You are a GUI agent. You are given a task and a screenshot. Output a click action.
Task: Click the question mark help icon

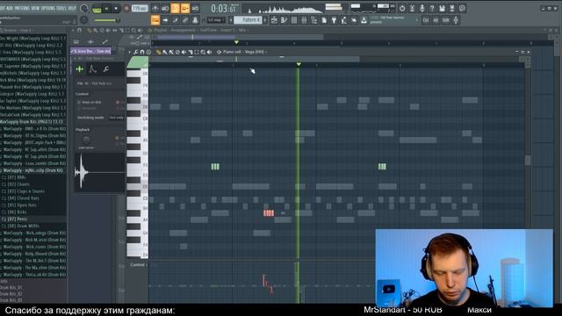tap(432, 8)
